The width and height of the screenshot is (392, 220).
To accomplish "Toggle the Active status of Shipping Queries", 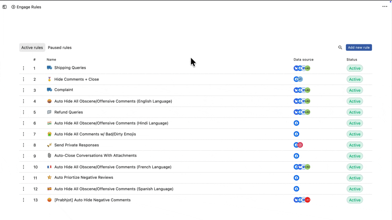I will (x=354, y=68).
